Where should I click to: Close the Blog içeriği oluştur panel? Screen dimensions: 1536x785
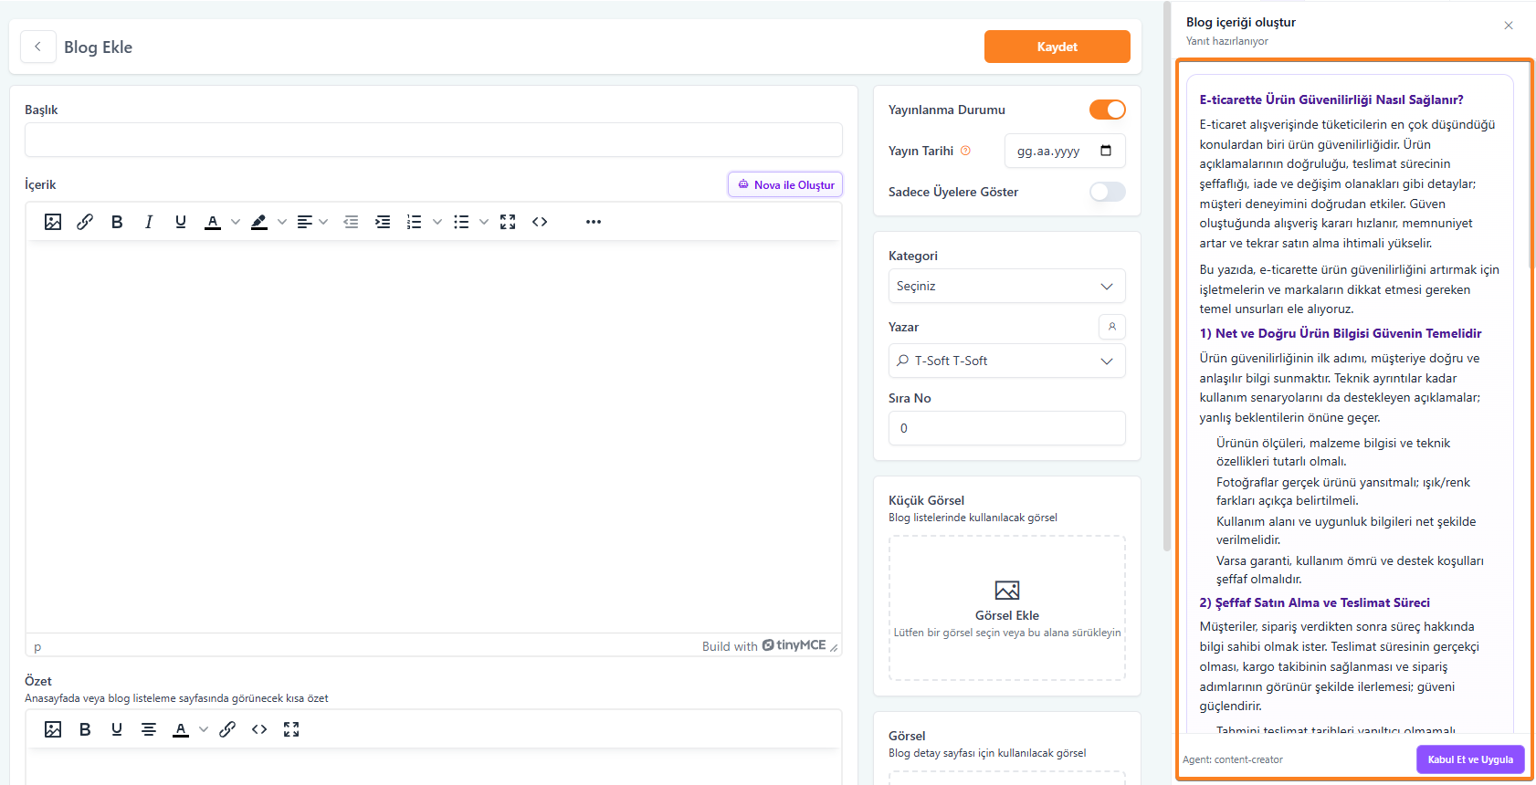click(1509, 26)
